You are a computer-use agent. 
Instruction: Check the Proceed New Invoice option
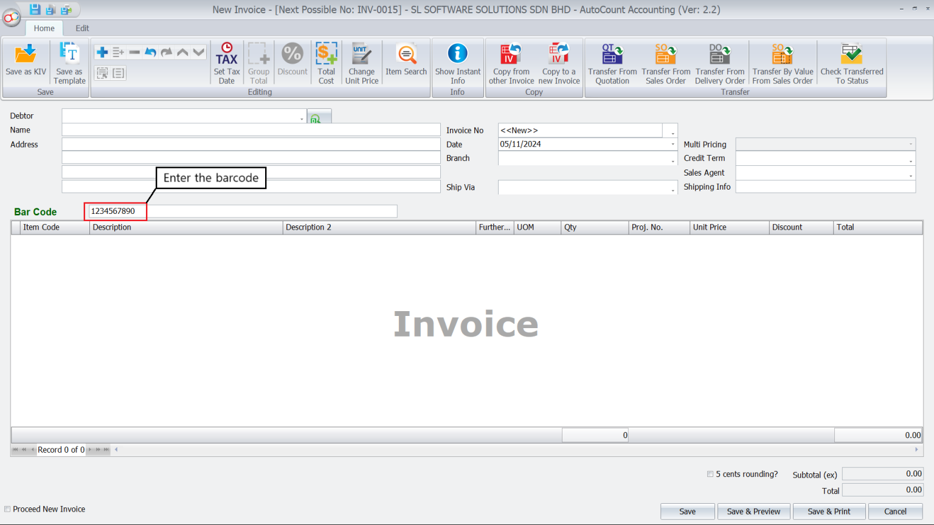7,509
